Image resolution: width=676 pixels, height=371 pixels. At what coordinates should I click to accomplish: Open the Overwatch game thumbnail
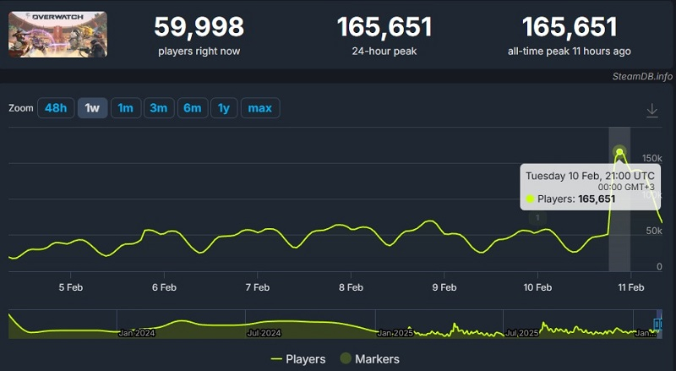[57, 35]
